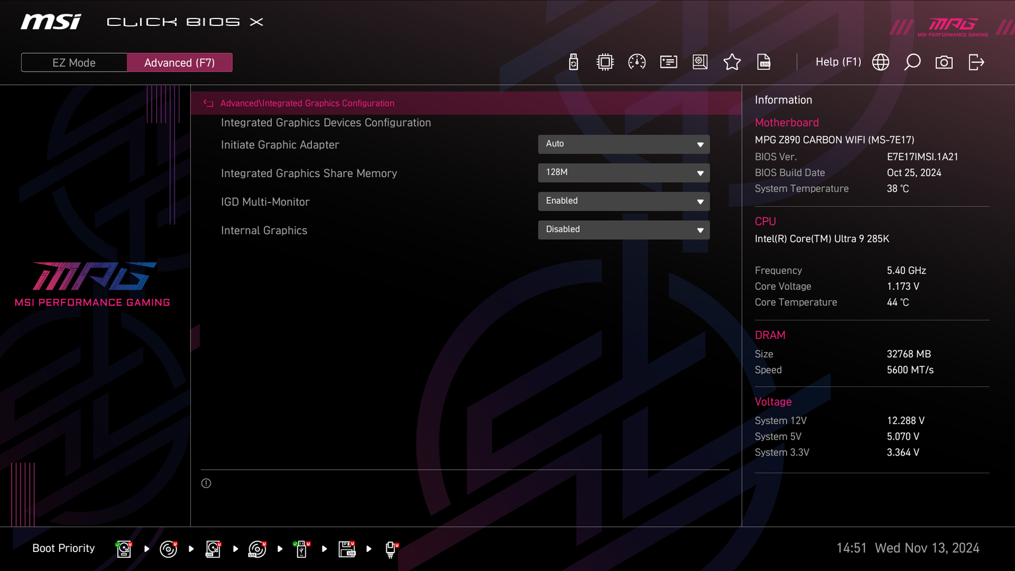This screenshot has width=1015, height=571.
Task: Click the Boot Priority label
Action: (63, 548)
